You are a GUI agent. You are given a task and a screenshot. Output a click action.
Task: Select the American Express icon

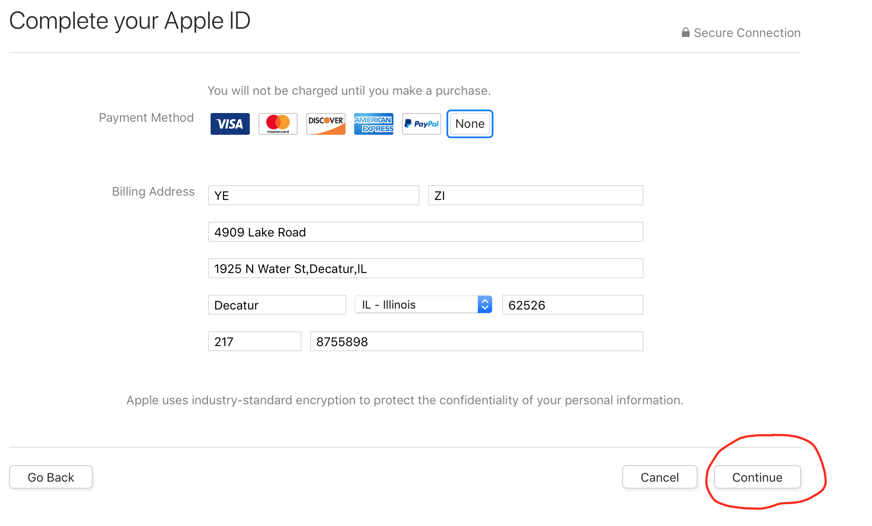[373, 124]
